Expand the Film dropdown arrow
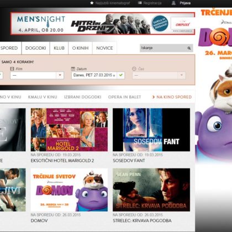This screenshot has width=232, height=232. pyautogui.click(x=60, y=75)
